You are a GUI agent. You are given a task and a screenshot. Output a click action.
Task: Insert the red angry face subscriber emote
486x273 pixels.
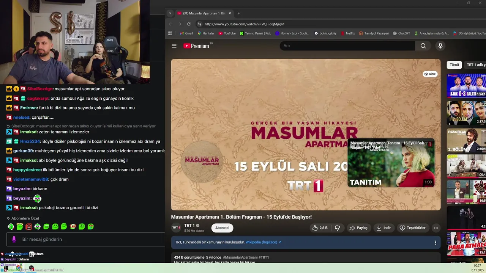28,227
